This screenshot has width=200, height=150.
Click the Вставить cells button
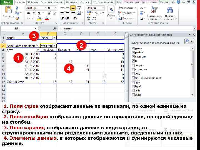[x=127, y=8]
